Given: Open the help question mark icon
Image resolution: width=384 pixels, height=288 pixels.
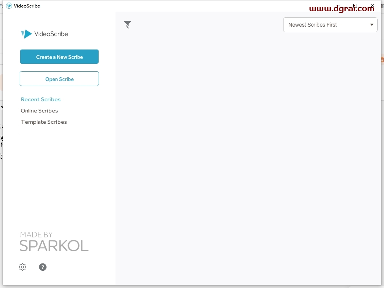Looking at the screenshot, I should (43, 267).
